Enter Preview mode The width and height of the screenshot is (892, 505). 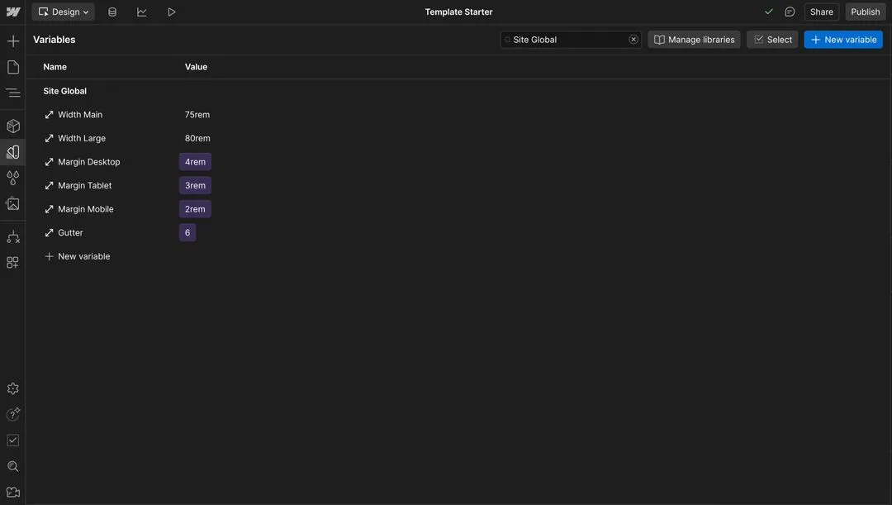pos(168,10)
